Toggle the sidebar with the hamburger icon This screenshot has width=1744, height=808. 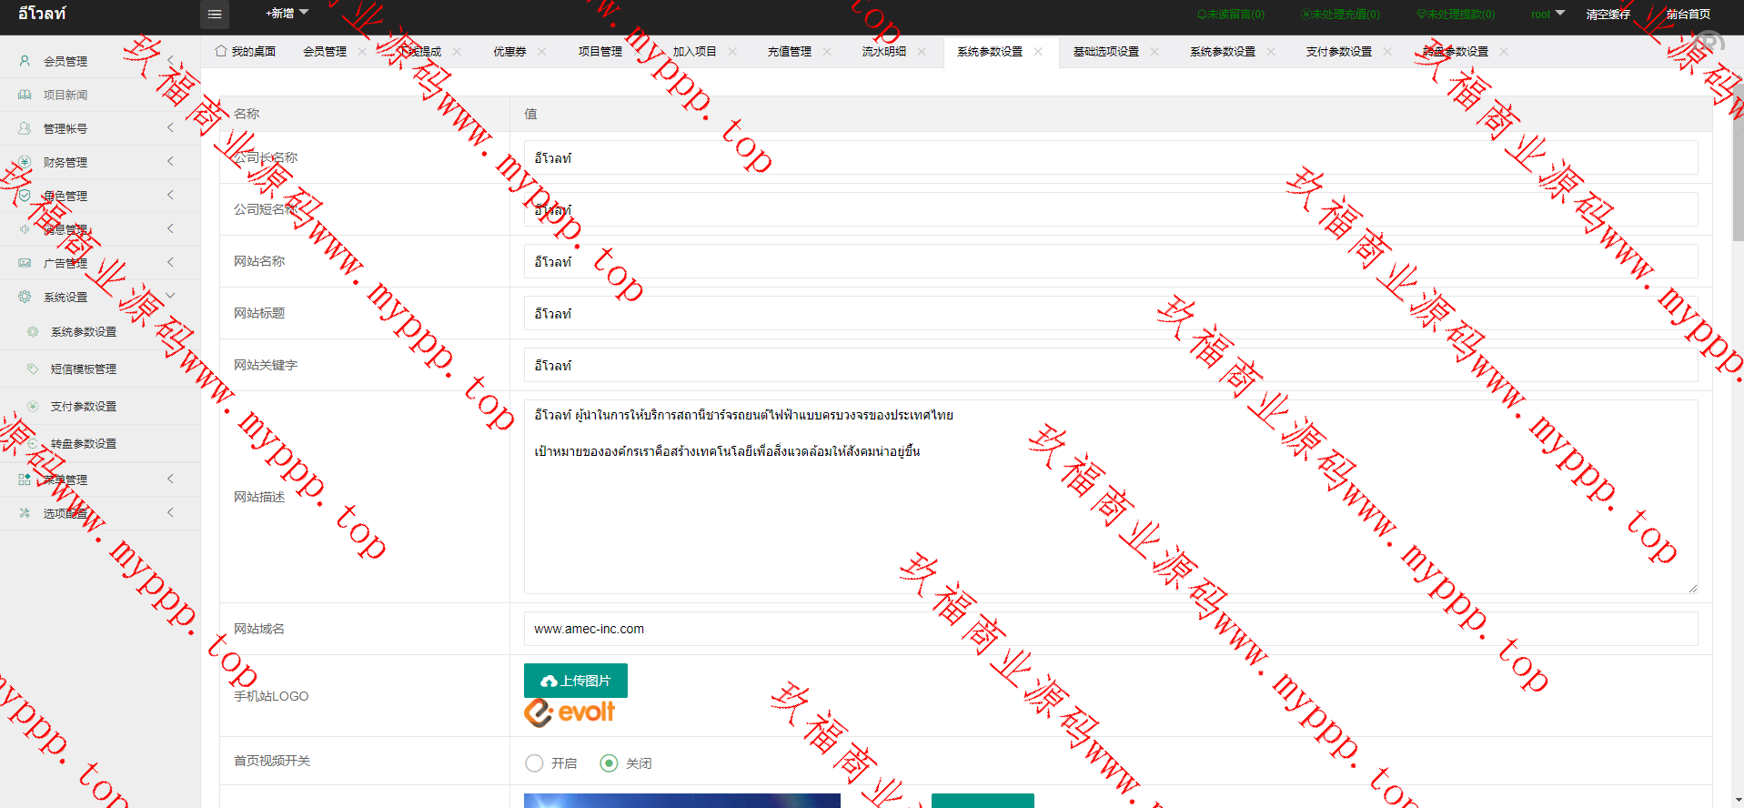pyautogui.click(x=215, y=15)
